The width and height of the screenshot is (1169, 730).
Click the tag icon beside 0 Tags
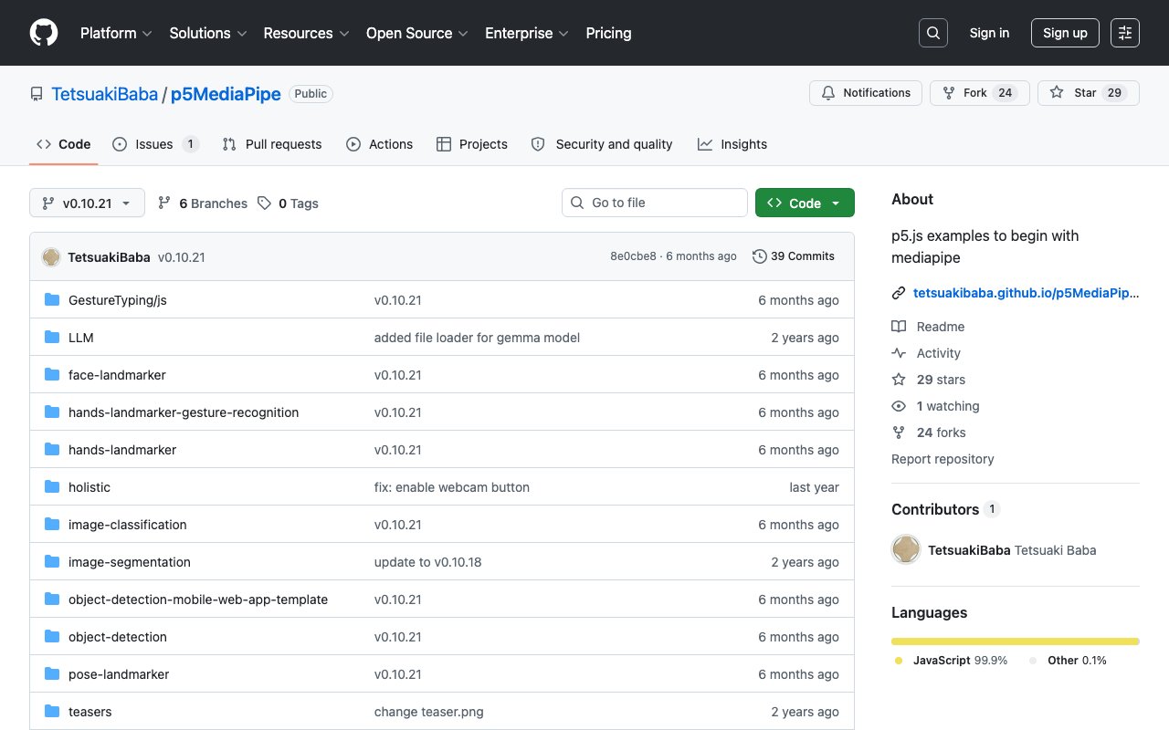coord(264,203)
